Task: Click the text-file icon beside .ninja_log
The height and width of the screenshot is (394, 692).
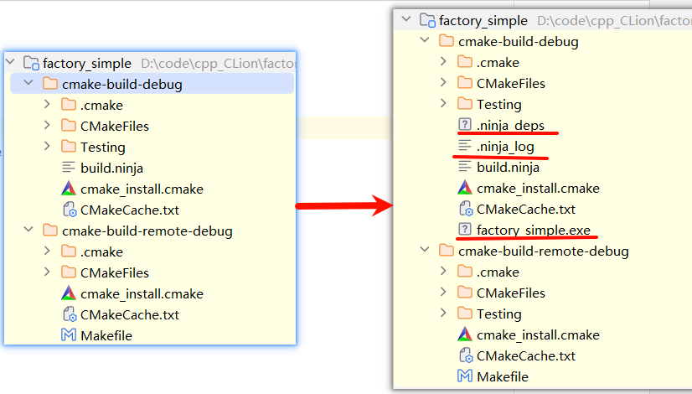Action: (465, 146)
